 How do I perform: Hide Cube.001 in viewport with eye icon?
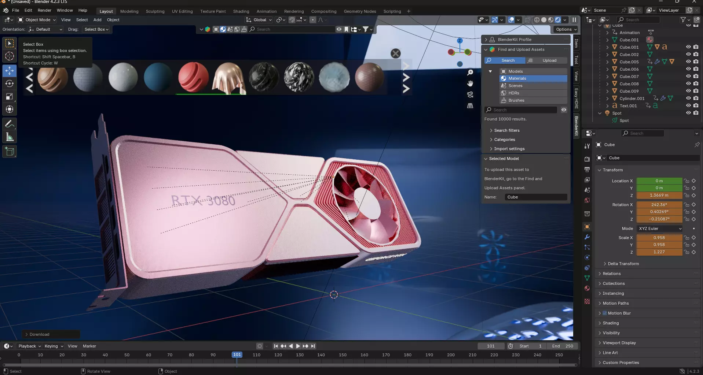[688, 47]
